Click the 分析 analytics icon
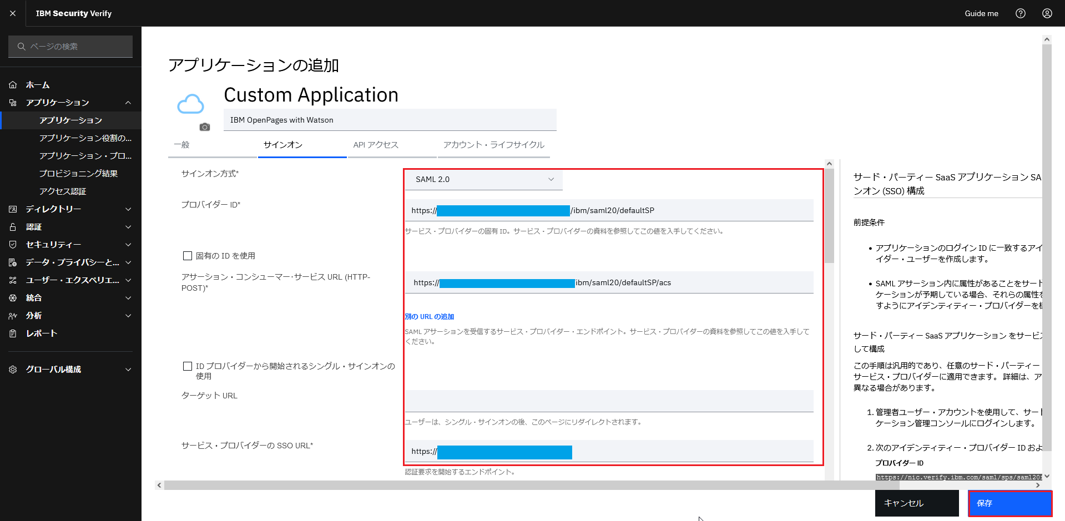The width and height of the screenshot is (1065, 521). 13,316
